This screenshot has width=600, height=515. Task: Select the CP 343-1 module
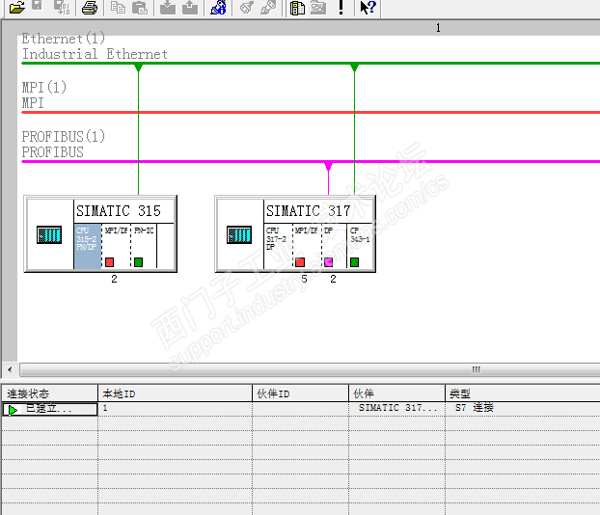pyautogui.click(x=360, y=246)
